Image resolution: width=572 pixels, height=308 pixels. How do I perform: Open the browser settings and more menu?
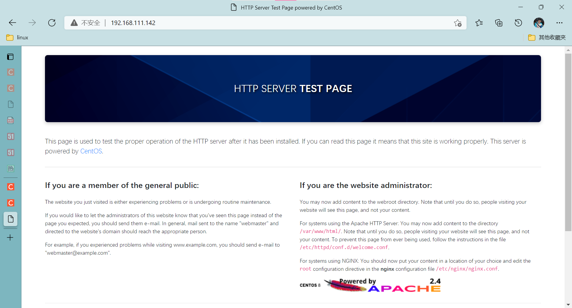coord(559,23)
